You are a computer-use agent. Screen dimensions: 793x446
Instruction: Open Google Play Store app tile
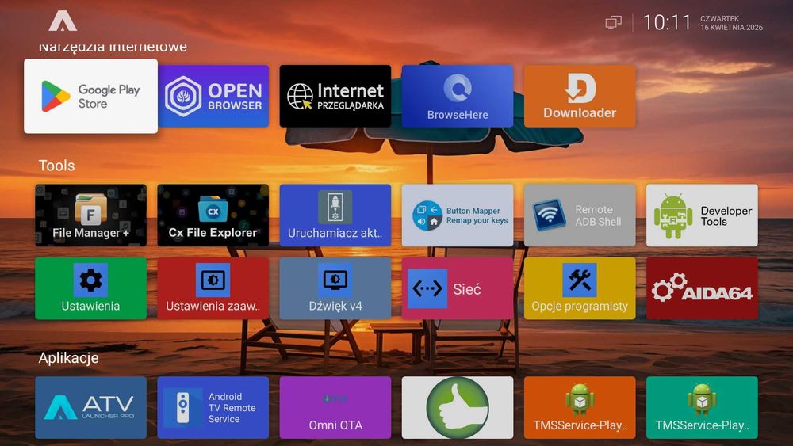point(90,96)
